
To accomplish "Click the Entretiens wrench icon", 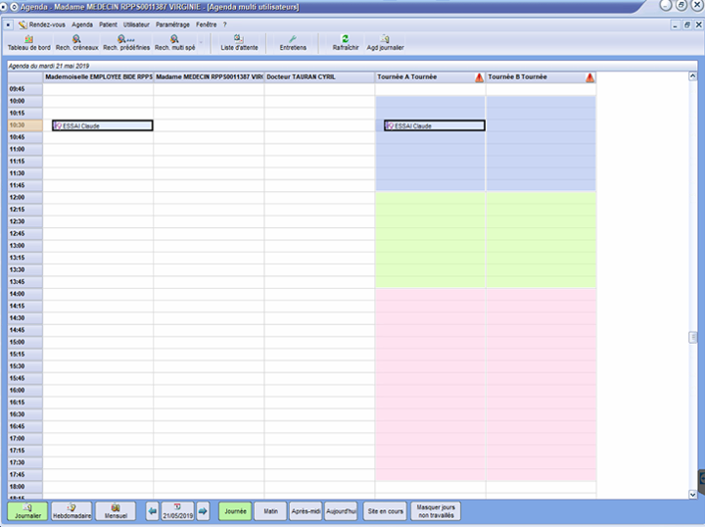I will [293, 42].
